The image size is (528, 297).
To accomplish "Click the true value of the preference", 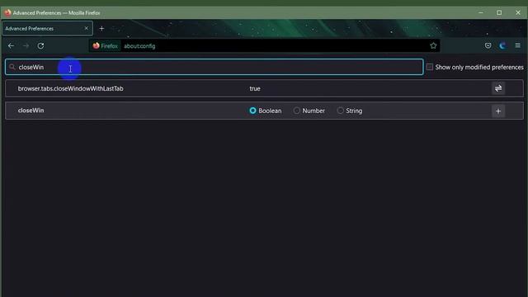I will [255, 88].
